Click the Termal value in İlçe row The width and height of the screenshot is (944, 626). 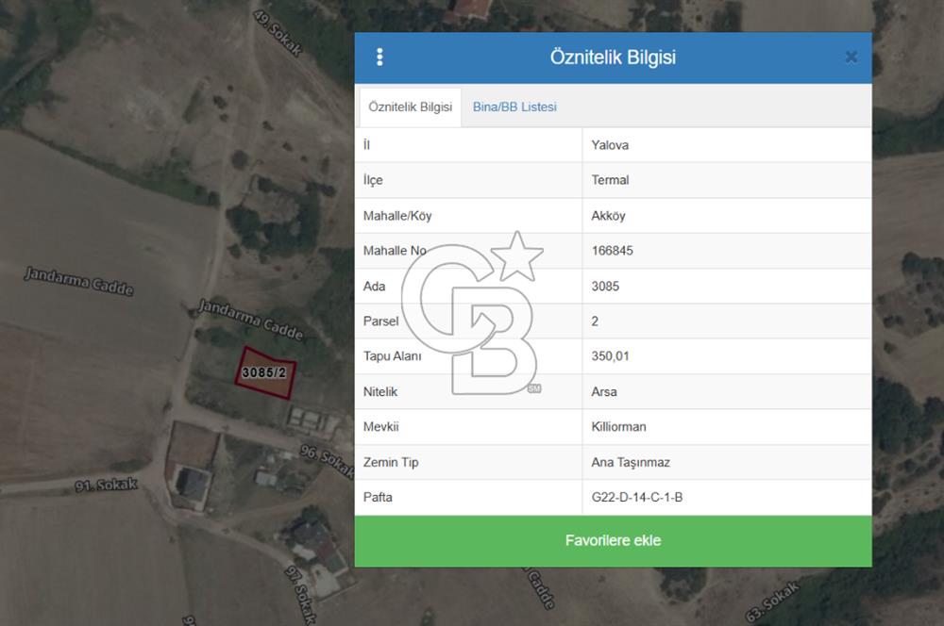point(610,180)
